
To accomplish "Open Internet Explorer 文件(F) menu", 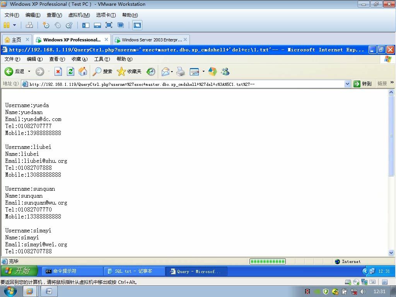I will (x=12, y=59).
